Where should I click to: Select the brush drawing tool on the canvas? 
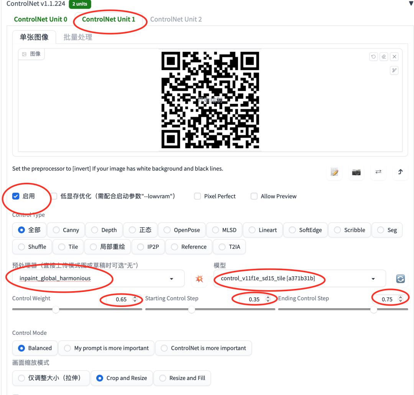pos(394,70)
